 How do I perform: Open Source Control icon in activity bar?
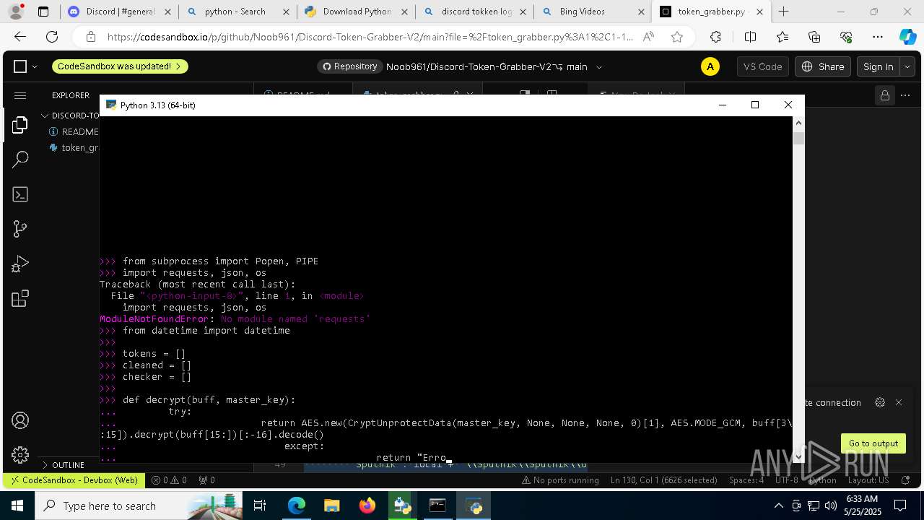pyautogui.click(x=20, y=229)
